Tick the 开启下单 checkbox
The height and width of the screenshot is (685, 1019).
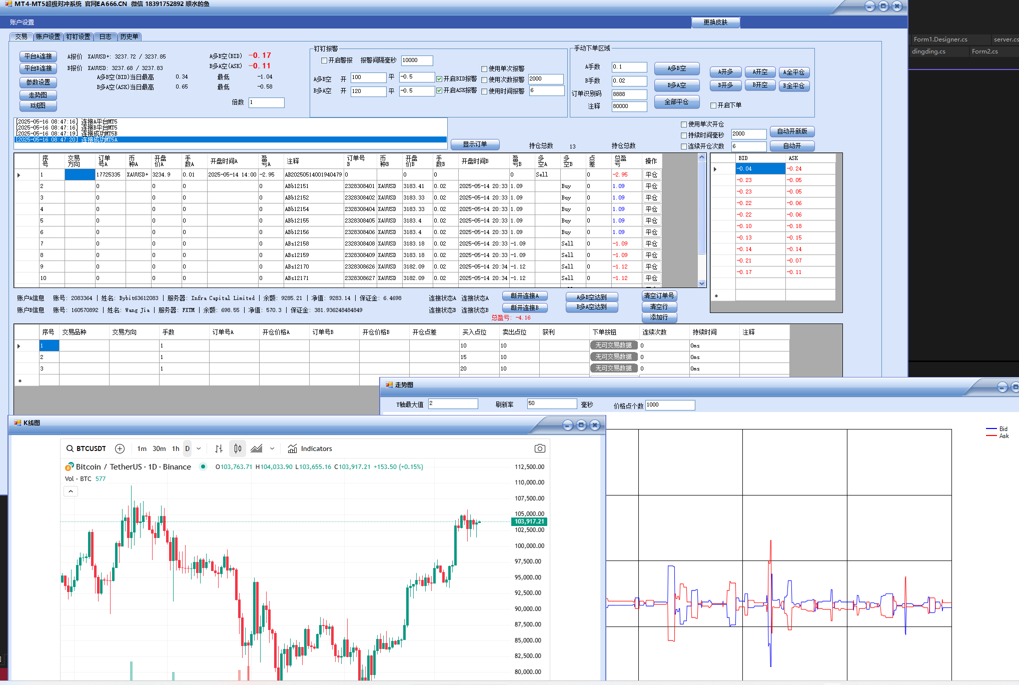[713, 105]
